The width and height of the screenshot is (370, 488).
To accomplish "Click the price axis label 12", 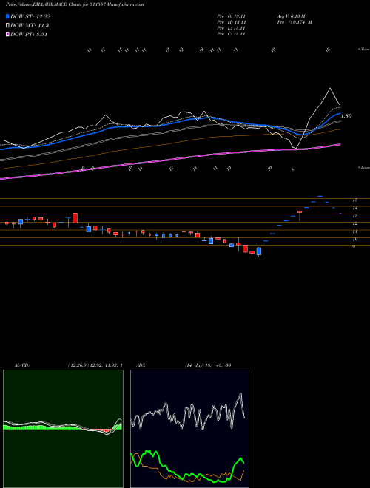I will [354, 223].
